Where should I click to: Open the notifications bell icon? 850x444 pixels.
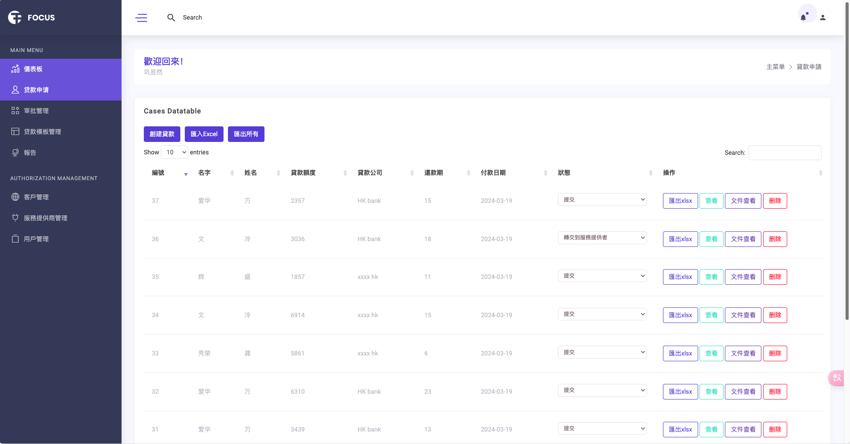(803, 17)
